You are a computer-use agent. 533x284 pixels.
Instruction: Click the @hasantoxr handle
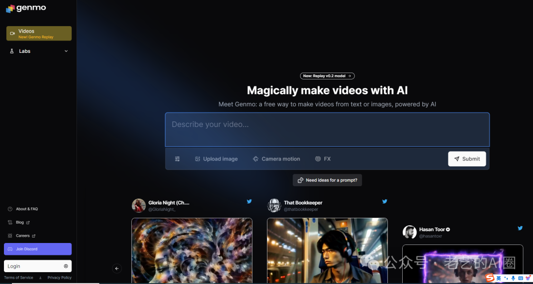(x=430, y=236)
